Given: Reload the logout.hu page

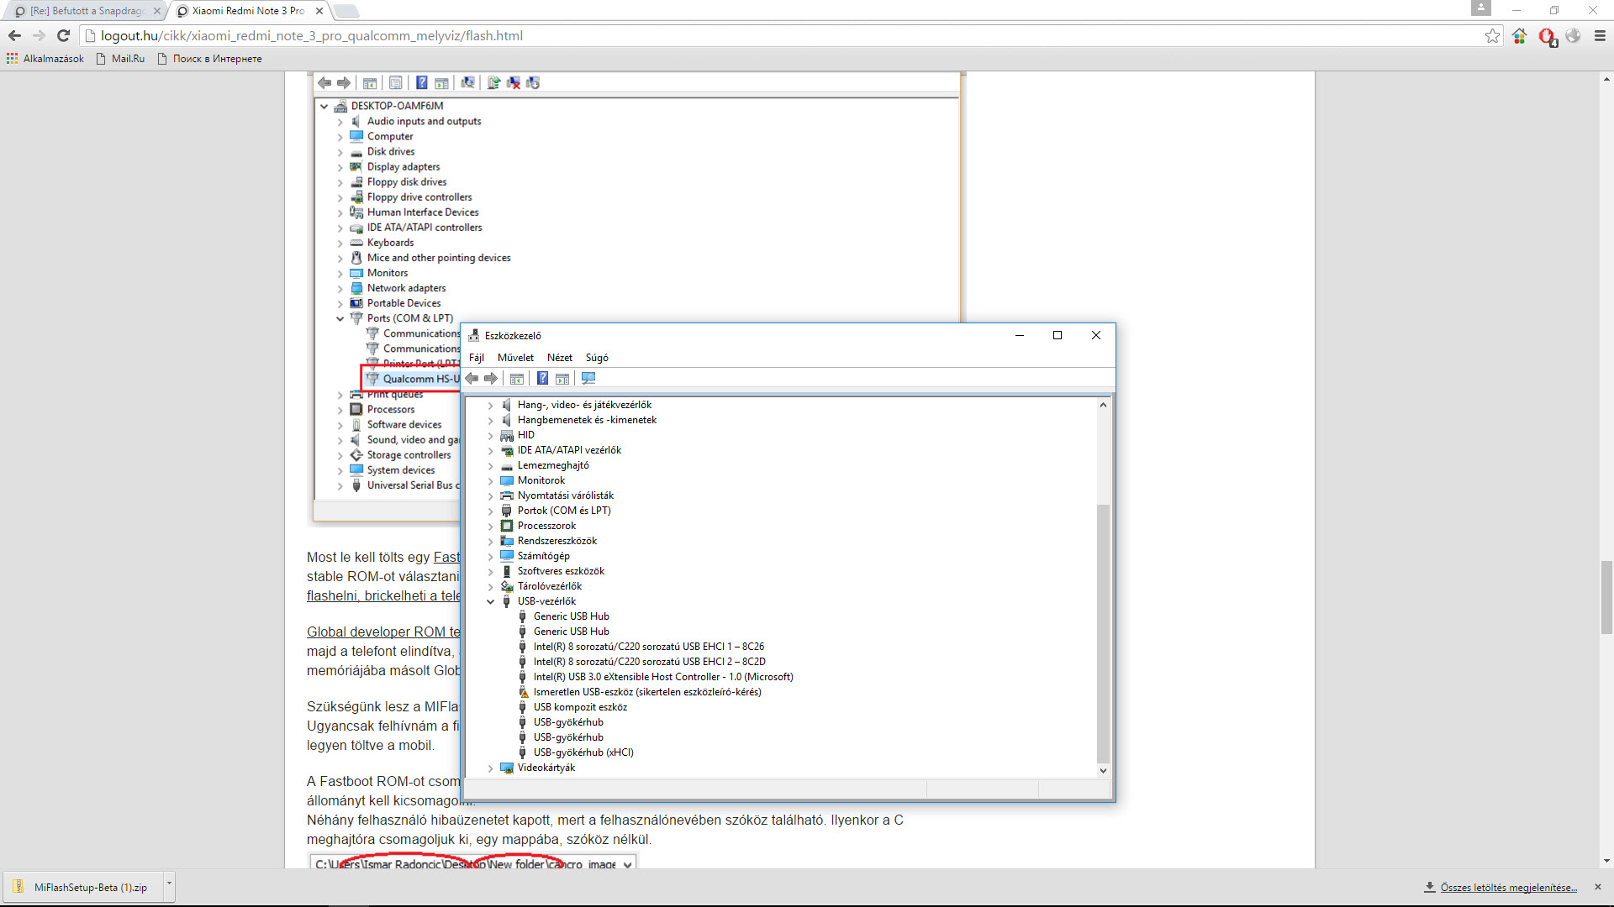Looking at the screenshot, I should (63, 35).
